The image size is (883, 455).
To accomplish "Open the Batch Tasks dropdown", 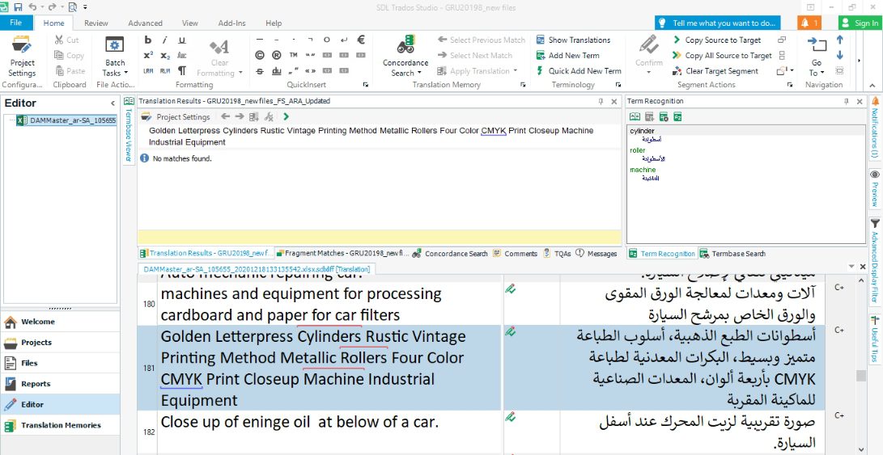I will (x=115, y=57).
